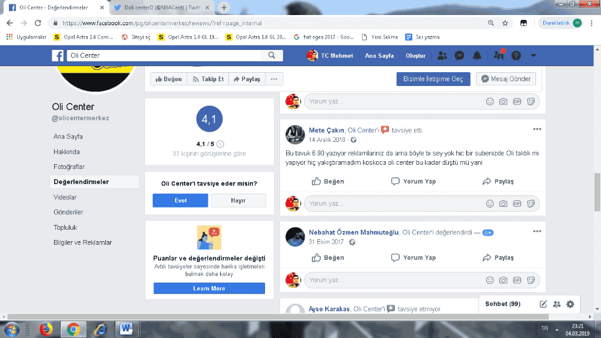Switch to the Twitter Ooli center tab

click(x=162, y=8)
